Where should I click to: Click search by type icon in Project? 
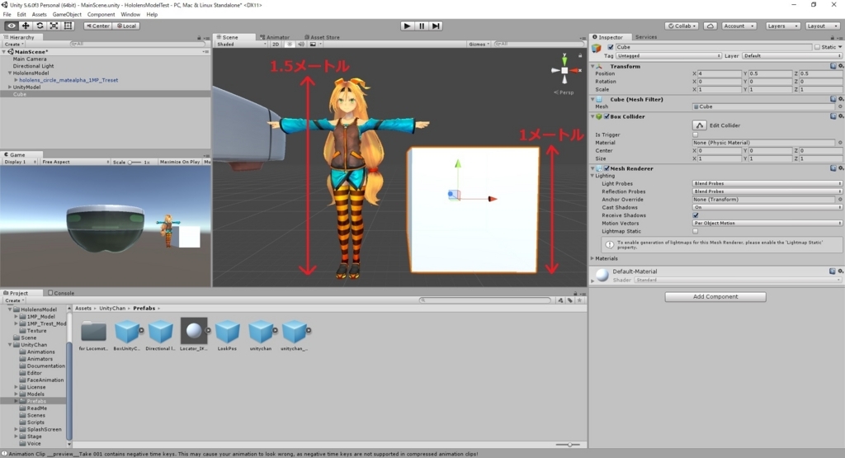coord(561,300)
